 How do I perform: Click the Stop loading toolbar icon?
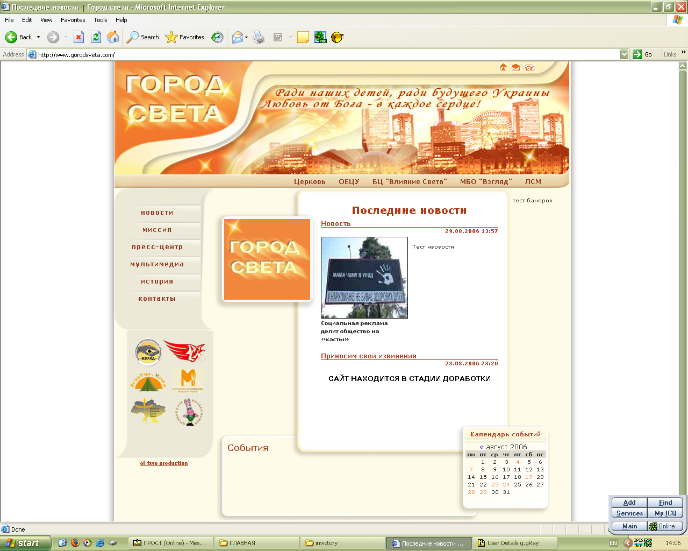[78, 37]
